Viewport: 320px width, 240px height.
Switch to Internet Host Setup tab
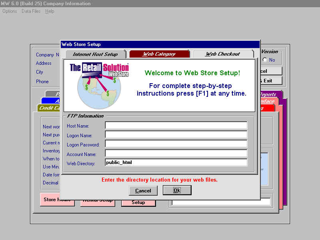[x=95, y=54]
